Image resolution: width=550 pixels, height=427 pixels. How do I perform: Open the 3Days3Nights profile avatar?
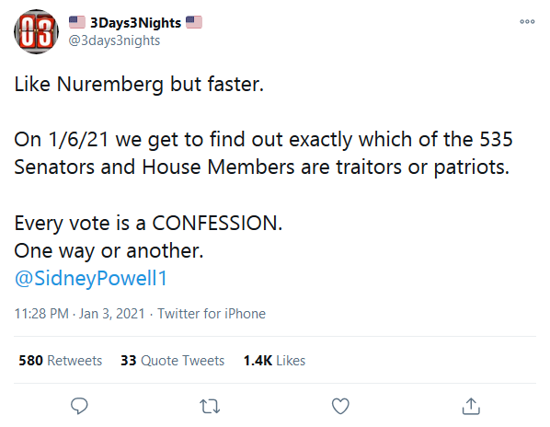36,32
